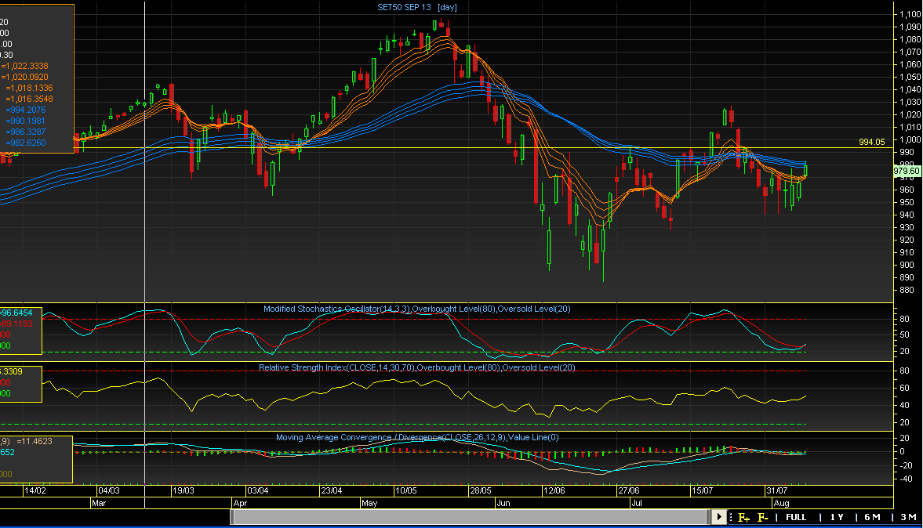Click the Jun month label
Screen dimensions: 923x528
(x=503, y=503)
